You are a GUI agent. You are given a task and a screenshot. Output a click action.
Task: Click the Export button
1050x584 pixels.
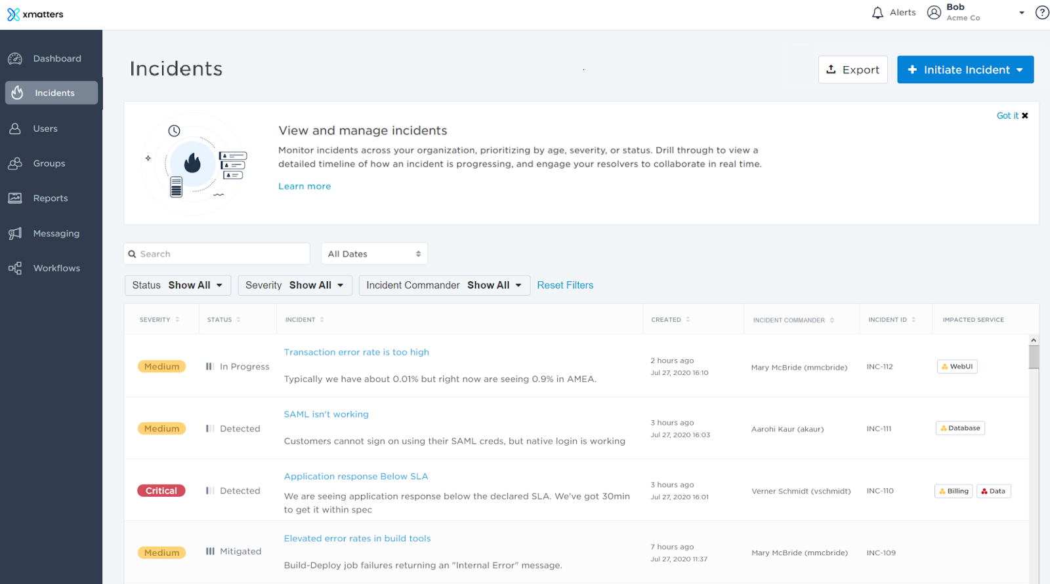pyautogui.click(x=852, y=69)
